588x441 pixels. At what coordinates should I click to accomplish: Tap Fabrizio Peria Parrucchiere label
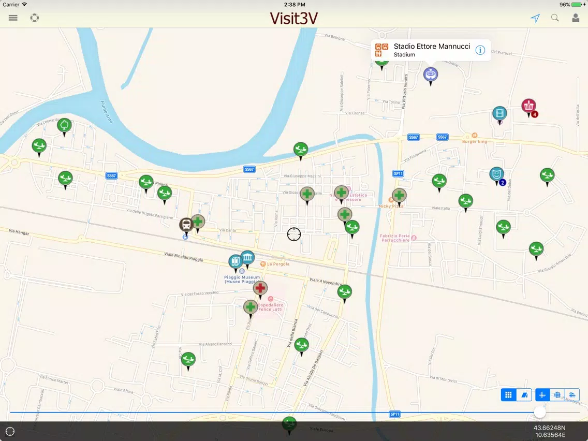[395, 238]
